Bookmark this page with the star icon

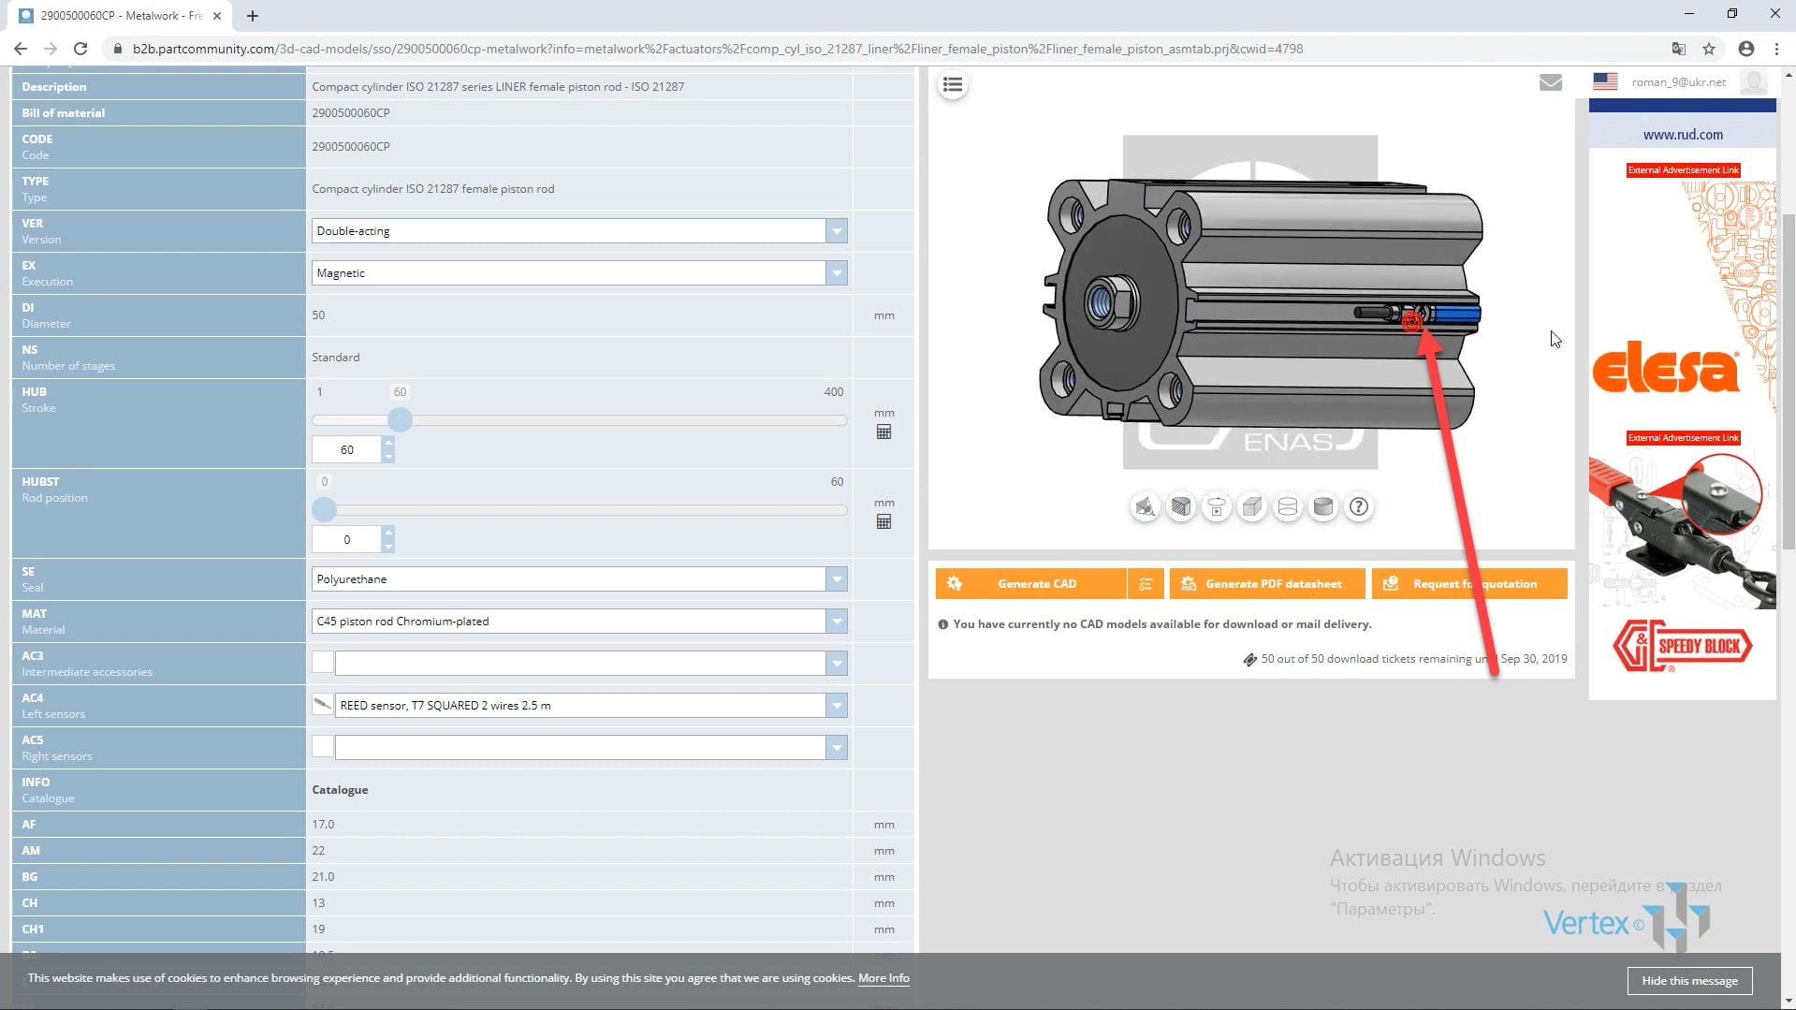click(x=1709, y=49)
